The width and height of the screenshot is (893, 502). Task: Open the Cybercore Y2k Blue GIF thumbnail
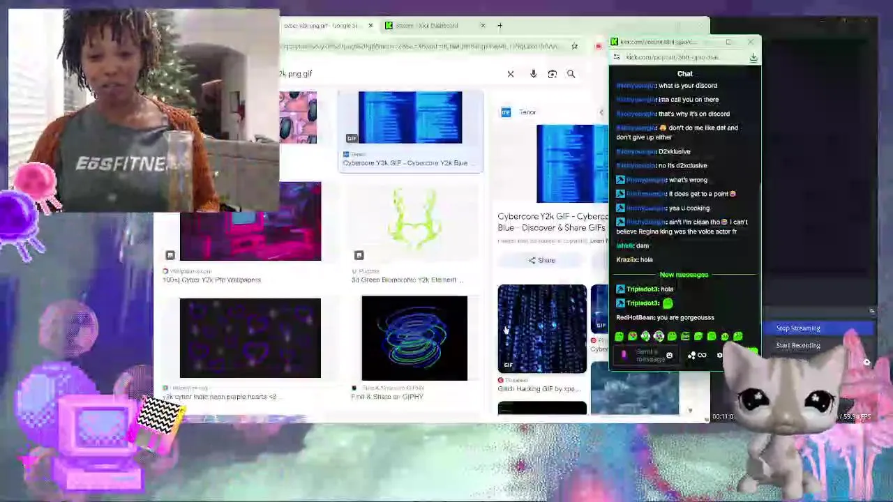(410, 117)
